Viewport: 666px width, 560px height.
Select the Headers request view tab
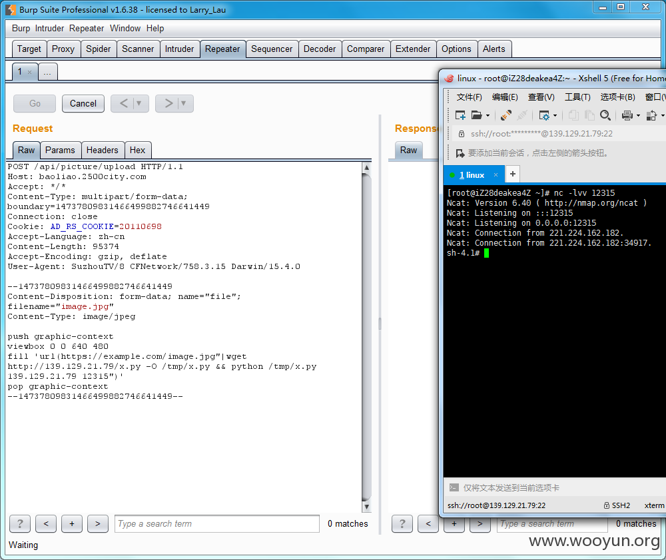coord(102,150)
